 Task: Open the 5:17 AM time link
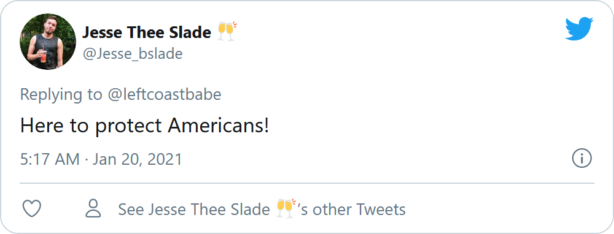point(50,159)
